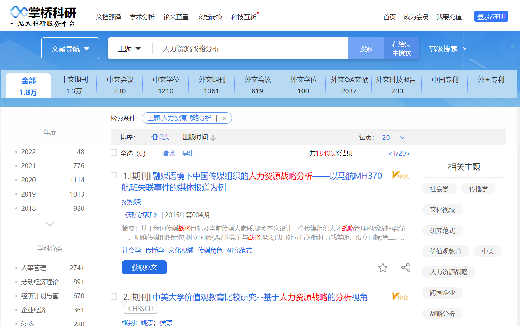Select the 外国专利 tab
Viewport: 520px width, 326px height.
click(x=491, y=80)
